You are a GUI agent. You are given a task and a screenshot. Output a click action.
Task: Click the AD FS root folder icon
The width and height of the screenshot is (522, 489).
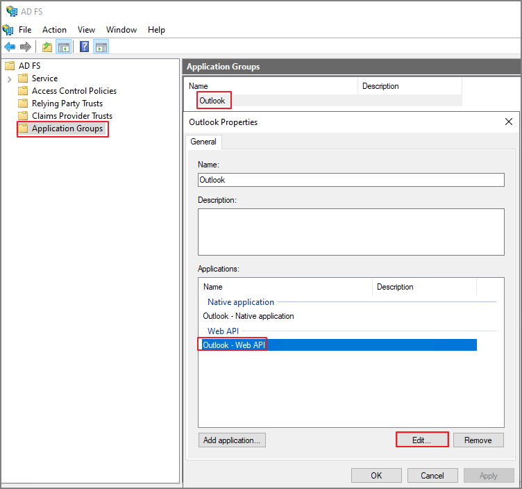pos(10,65)
